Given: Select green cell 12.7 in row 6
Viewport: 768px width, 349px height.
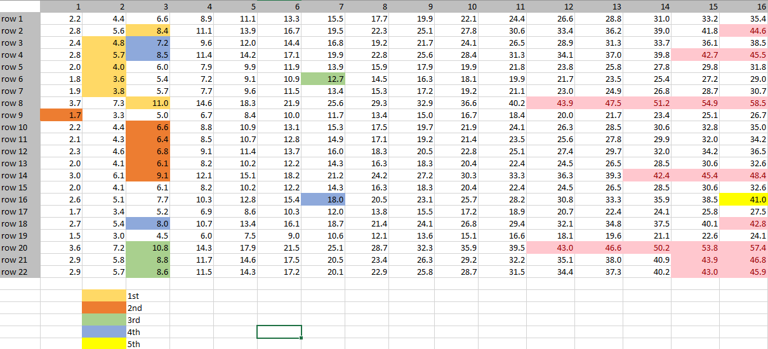Looking at the screenshot, I should 323,79.
